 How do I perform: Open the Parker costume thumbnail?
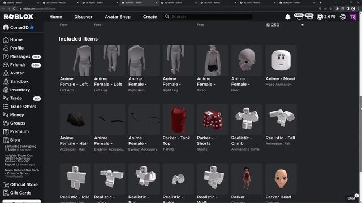(x=247, y=179)
